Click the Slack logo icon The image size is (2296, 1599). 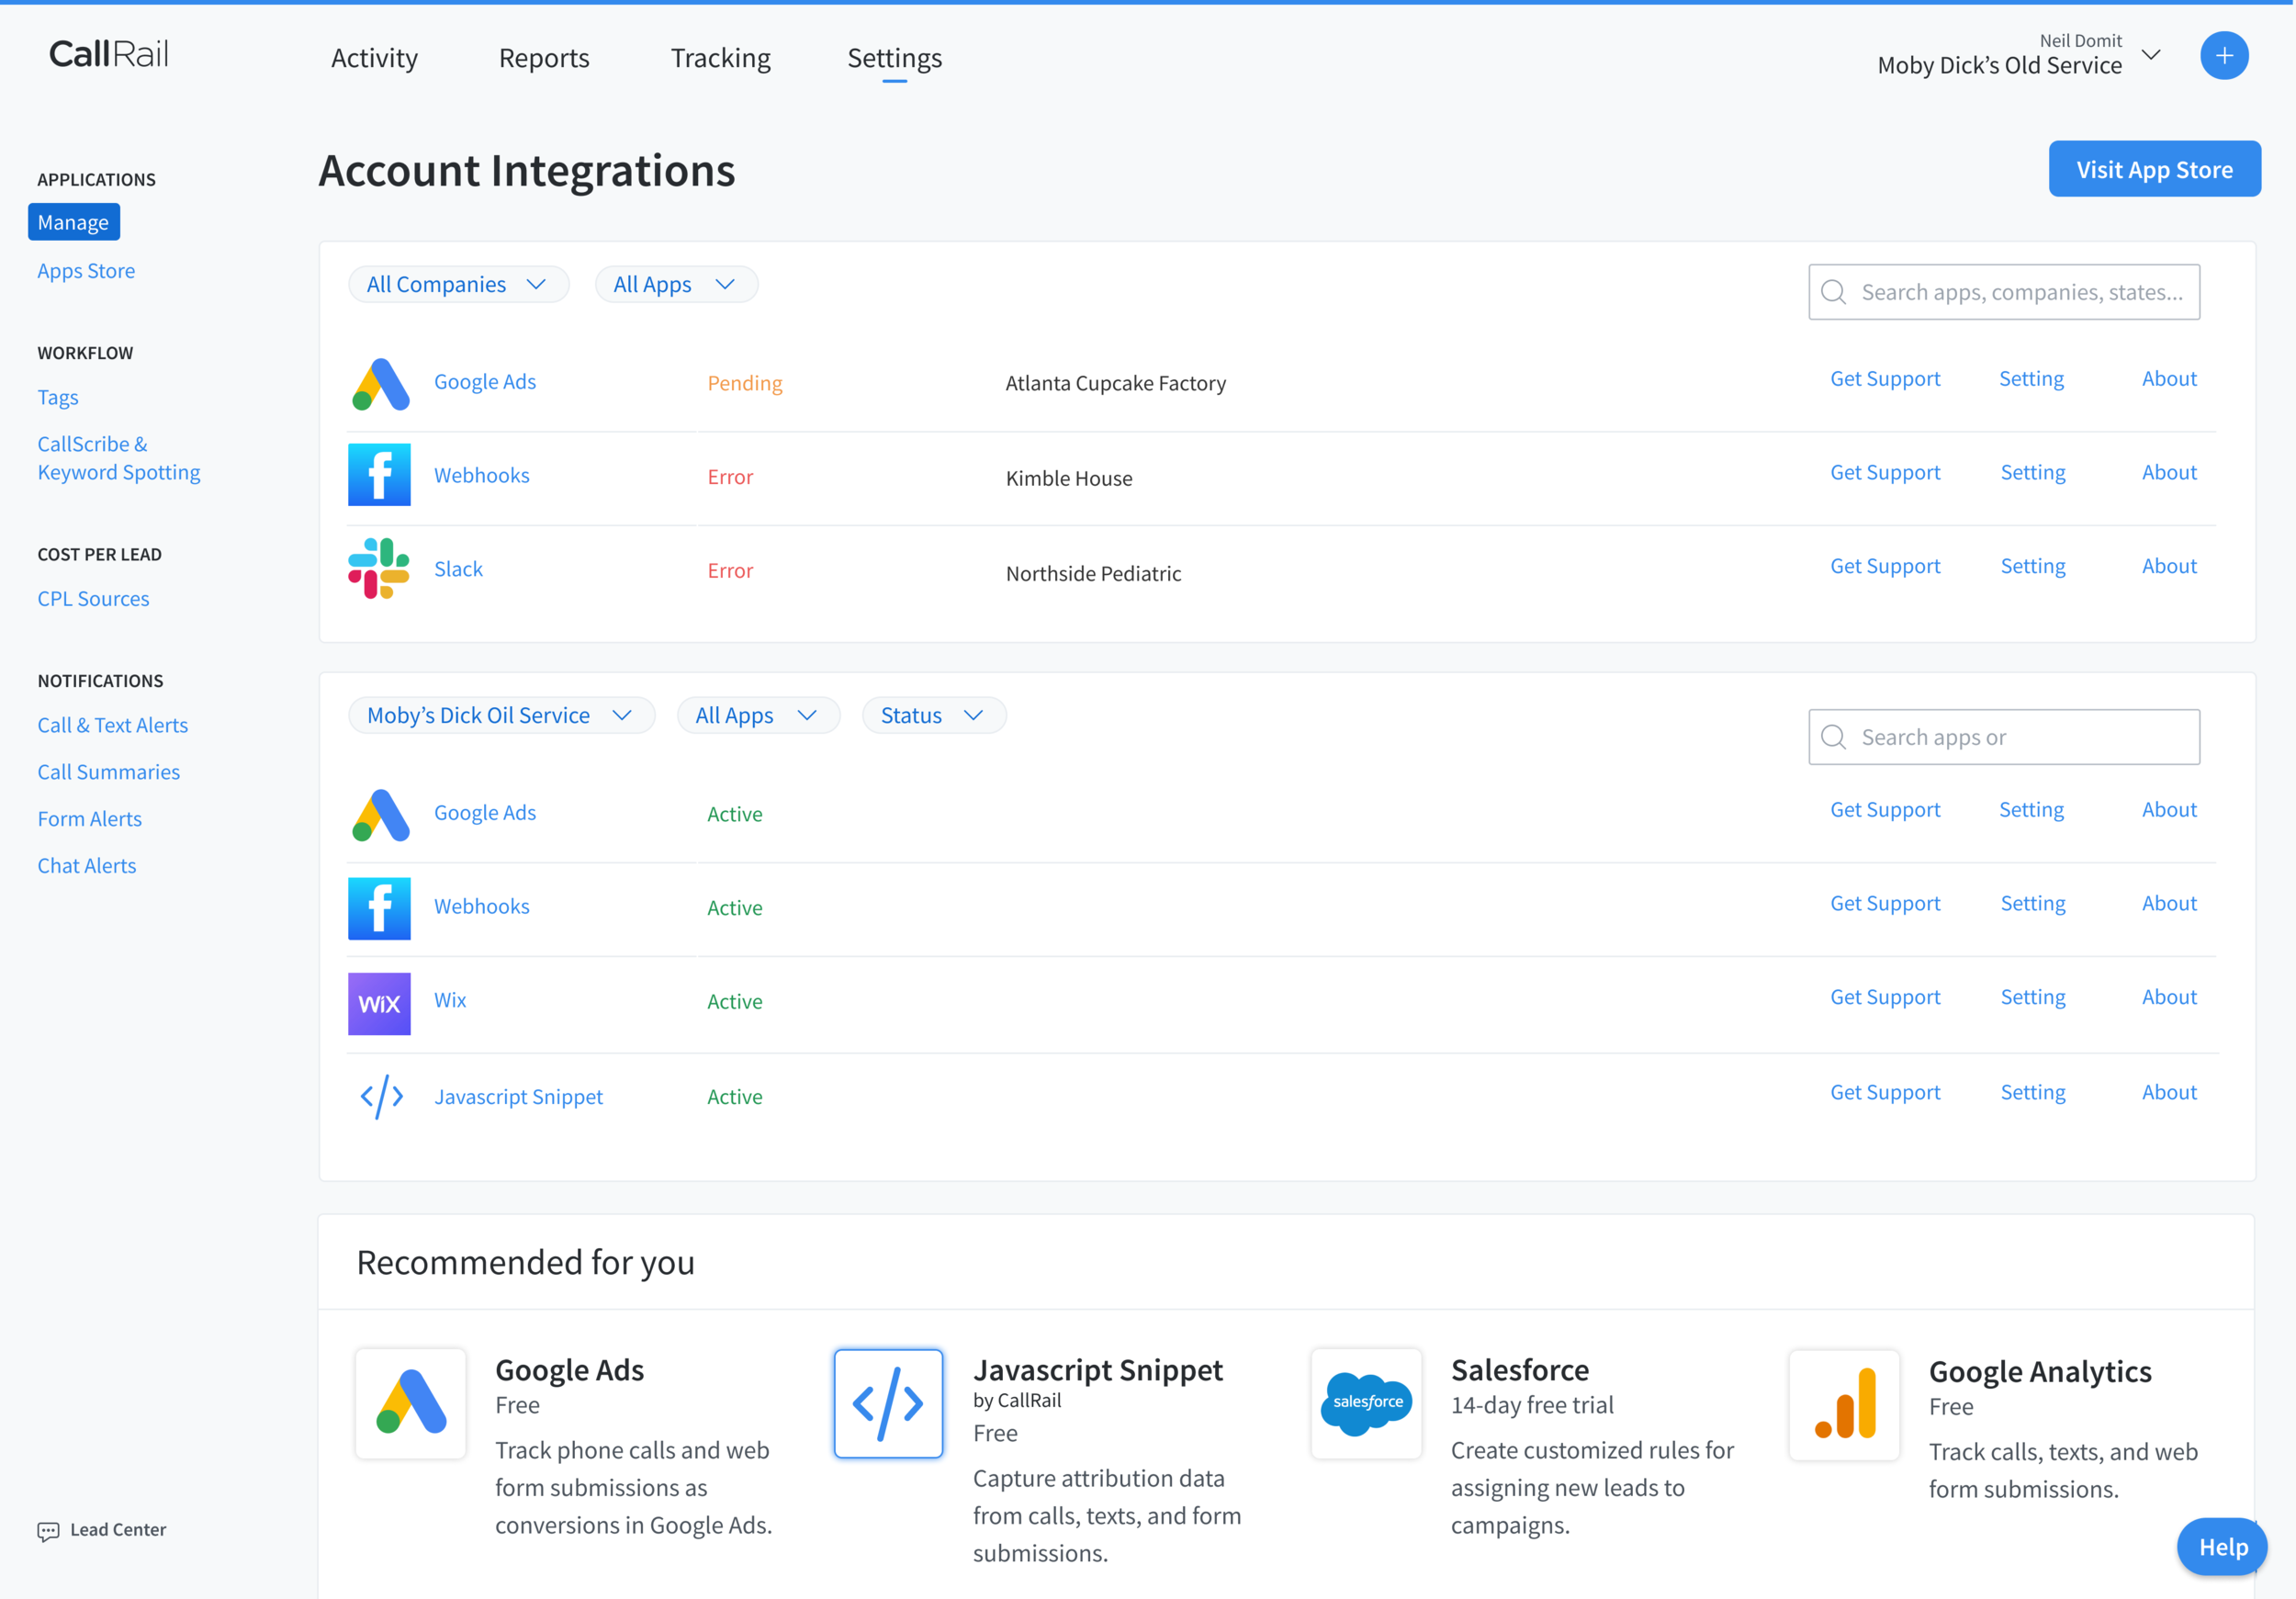pos(379,569)
